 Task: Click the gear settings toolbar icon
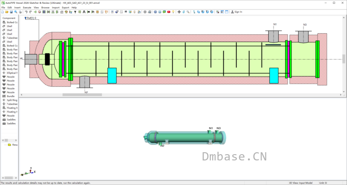pyautogui.click(x=145, y=12)
